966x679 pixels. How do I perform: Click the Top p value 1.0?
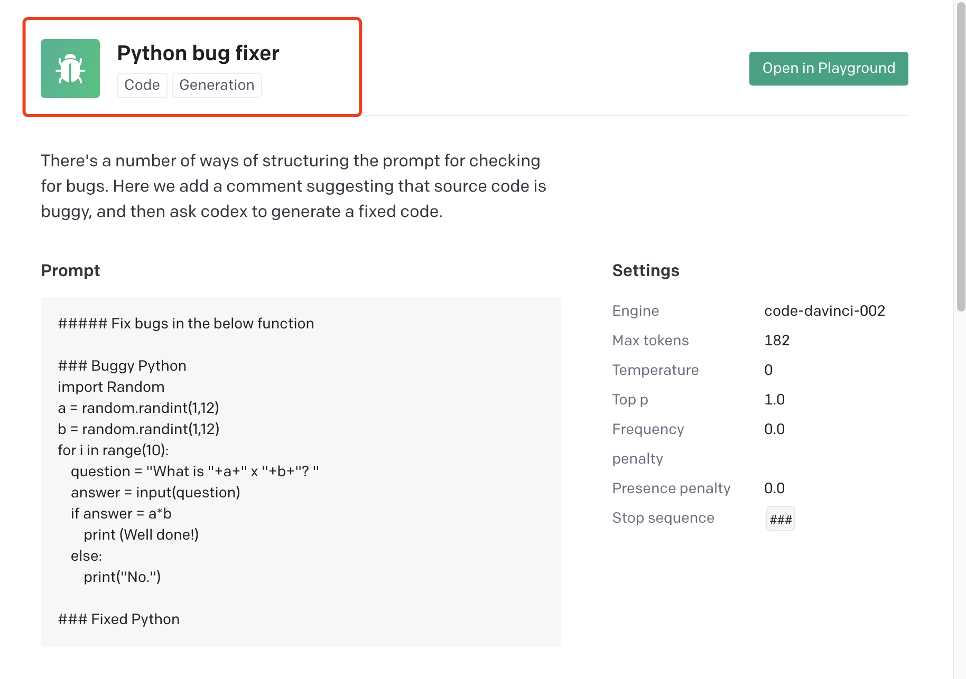pyautogui.click(x=774, y=399)
